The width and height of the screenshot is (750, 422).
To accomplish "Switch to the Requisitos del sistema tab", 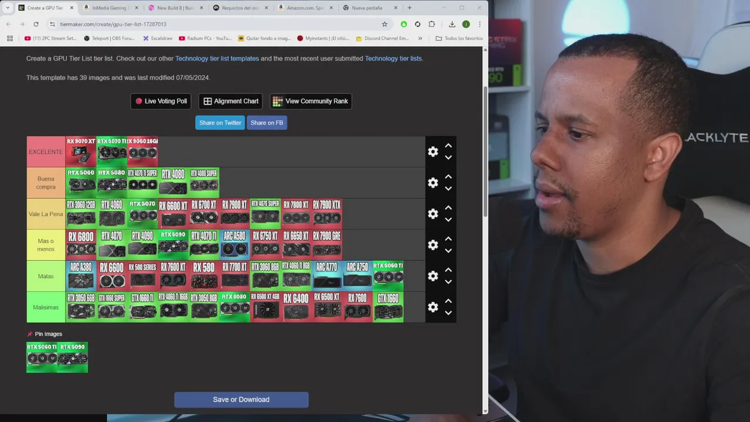I will click(x=240, y=8).
